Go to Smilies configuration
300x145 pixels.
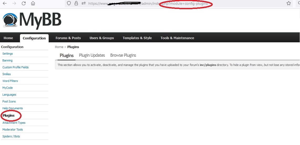[7, 74]
